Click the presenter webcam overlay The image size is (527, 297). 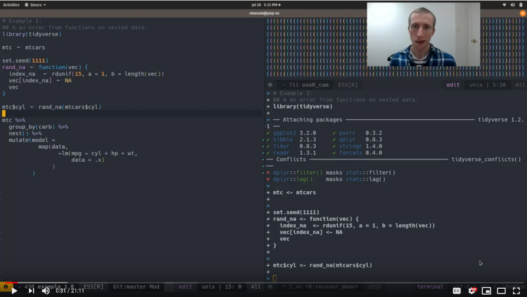tap(423, 34)
